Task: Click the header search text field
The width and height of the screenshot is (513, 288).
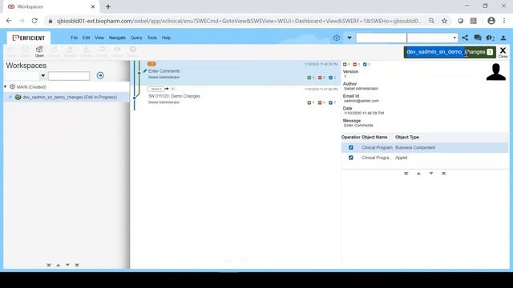Action: [382, 38]
